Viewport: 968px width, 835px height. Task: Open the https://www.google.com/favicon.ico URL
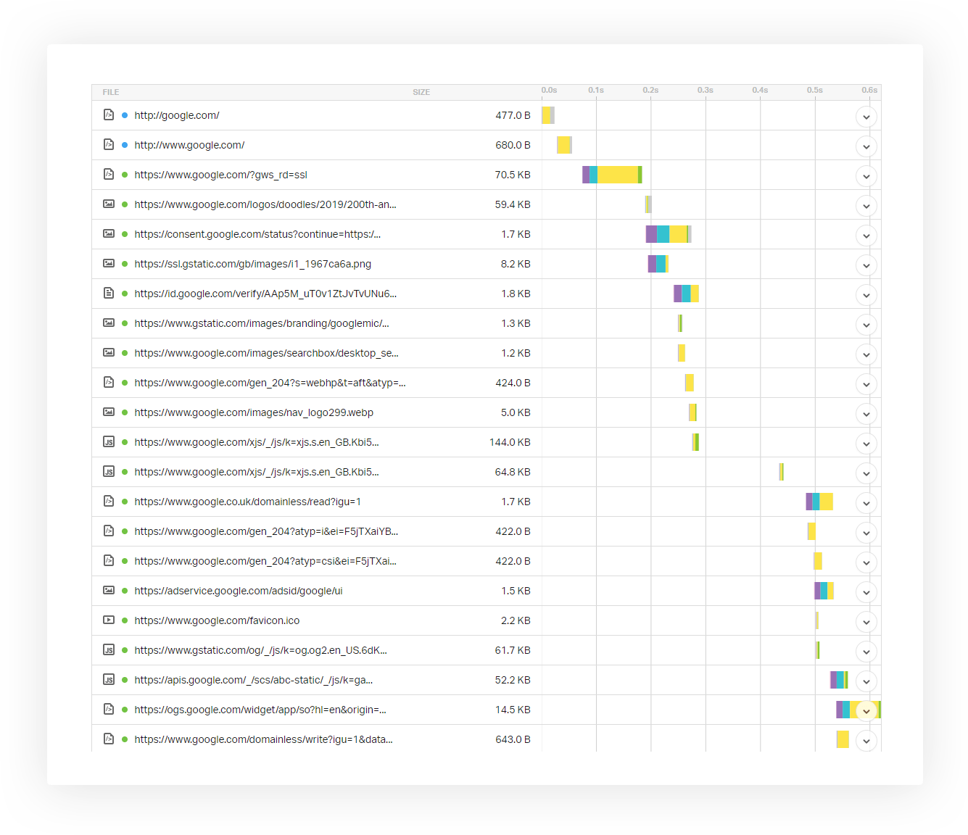pos(217,620)
